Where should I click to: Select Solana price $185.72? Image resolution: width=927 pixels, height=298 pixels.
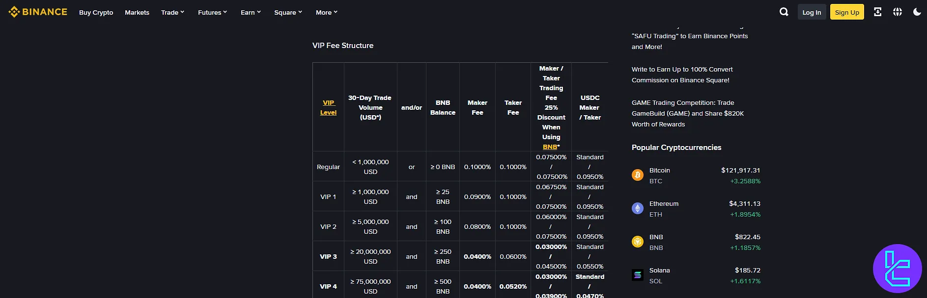(748, 270)
